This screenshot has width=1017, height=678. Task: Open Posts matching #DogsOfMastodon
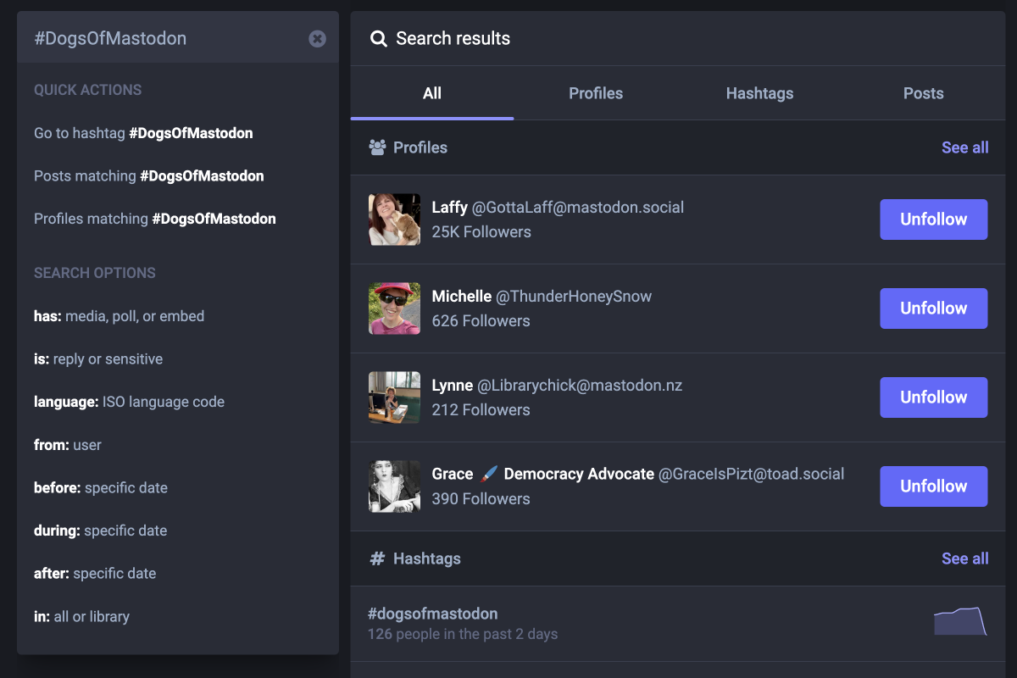(x=149, y=175)
